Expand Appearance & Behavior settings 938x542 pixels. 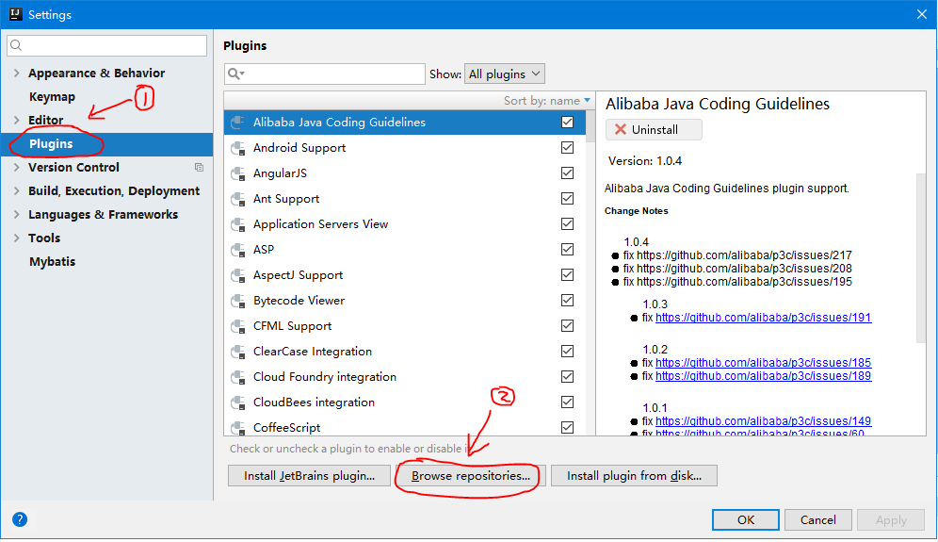[x=17, y=74]
